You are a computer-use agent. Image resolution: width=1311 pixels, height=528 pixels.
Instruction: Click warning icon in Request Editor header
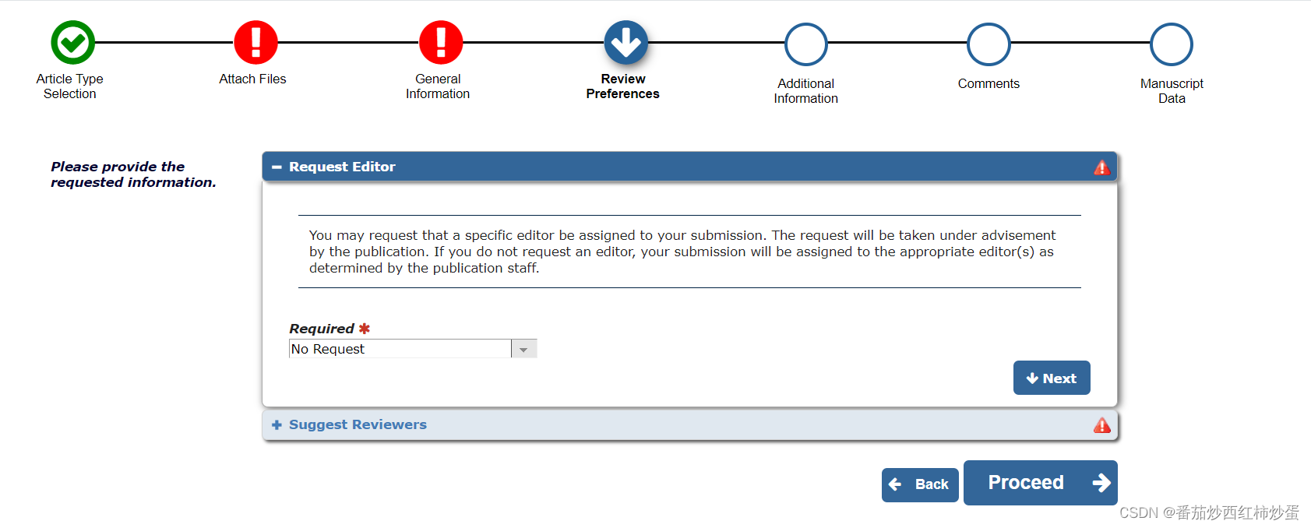pyautogui.click(x=1101, y=167)
